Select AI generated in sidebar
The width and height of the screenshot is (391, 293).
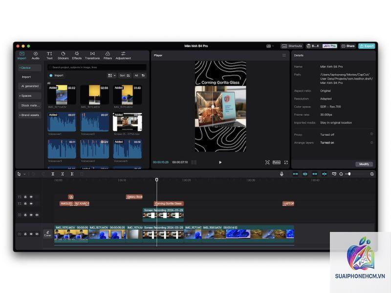[x=29, y=86]
